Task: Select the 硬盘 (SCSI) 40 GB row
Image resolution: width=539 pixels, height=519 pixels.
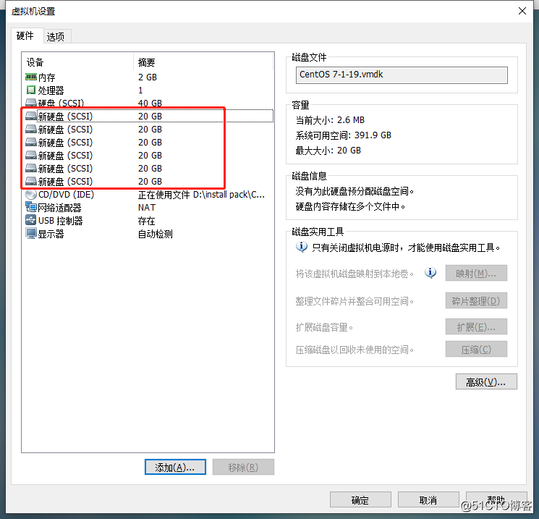Action: 148,103
